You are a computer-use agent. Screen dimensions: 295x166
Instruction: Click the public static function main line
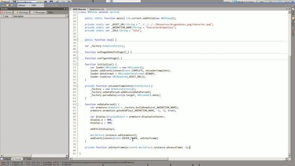click(130, 18)
